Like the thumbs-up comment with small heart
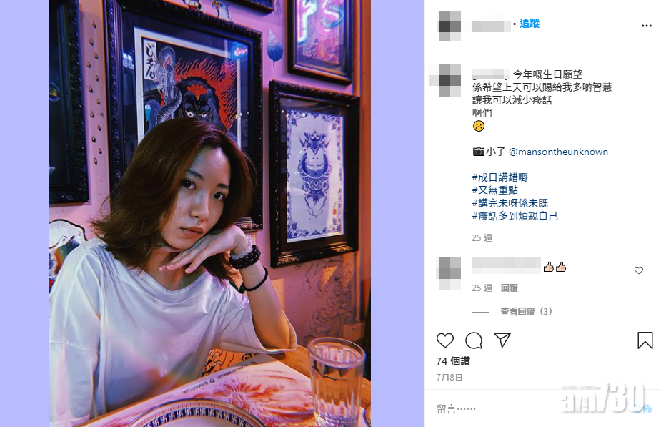 tap(639, 270)
